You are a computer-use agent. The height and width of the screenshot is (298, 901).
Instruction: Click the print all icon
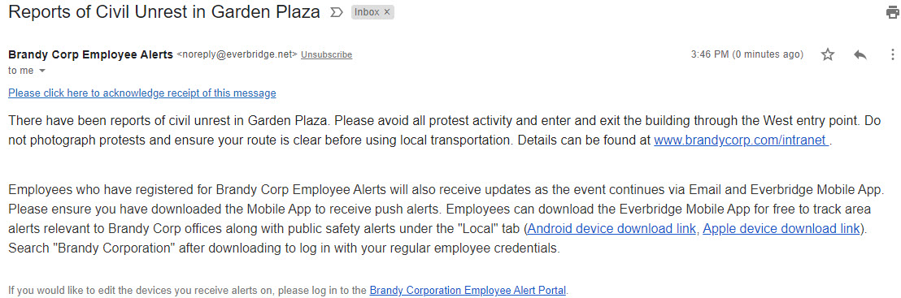pyautogui.click(x=893, y=13)
